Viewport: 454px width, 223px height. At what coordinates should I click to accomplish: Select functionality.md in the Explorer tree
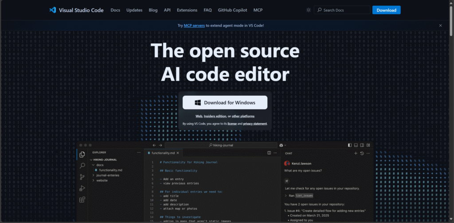point(110,170)
